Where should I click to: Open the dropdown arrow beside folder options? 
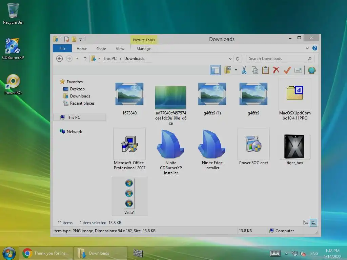236,70
